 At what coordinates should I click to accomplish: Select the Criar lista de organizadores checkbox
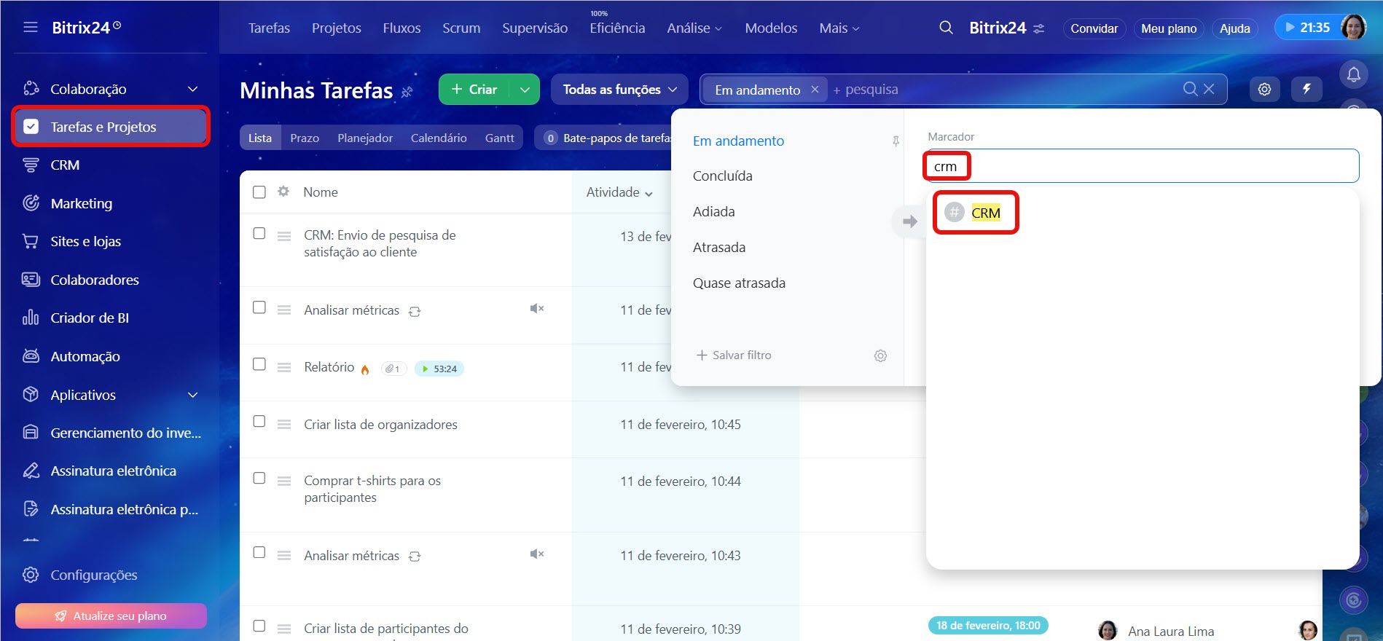(259, 421)
